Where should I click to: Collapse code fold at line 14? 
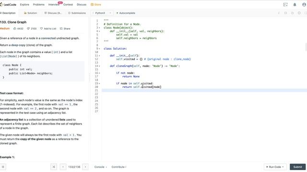coord(99,66)
